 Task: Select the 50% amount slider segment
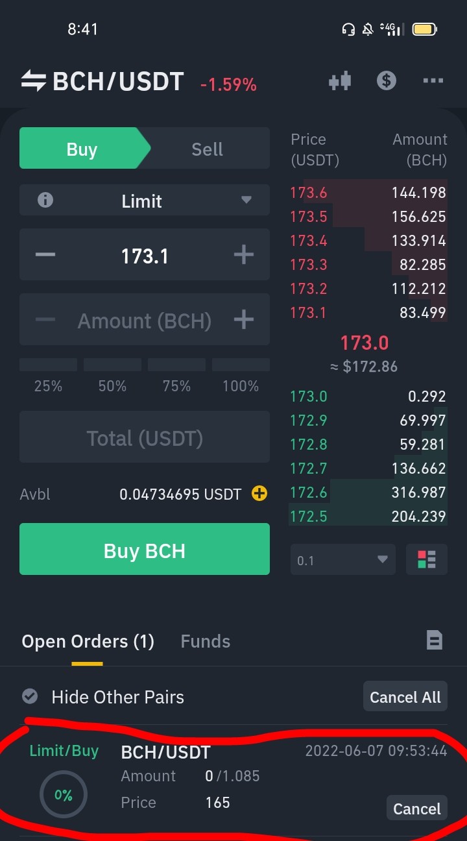(112, 375)
